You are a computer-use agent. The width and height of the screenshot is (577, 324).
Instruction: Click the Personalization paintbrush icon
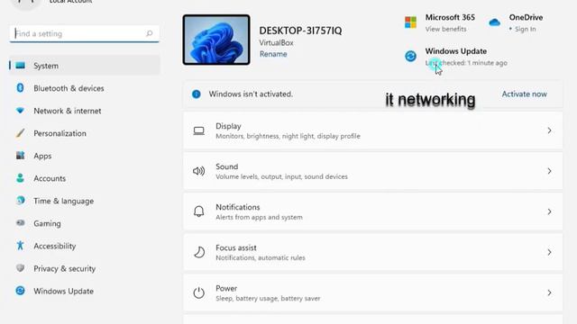coord(20,133)
